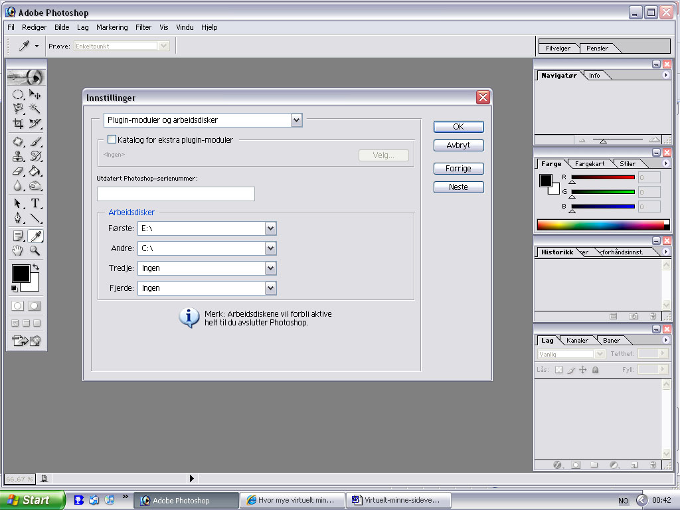Image resolution: width=680 pixels, height=510 pixels.
Task: Click the Avbryt button
Action: coord(458,145)
